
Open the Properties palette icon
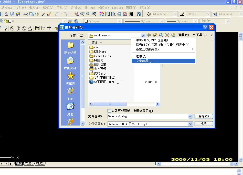(101, 14)
